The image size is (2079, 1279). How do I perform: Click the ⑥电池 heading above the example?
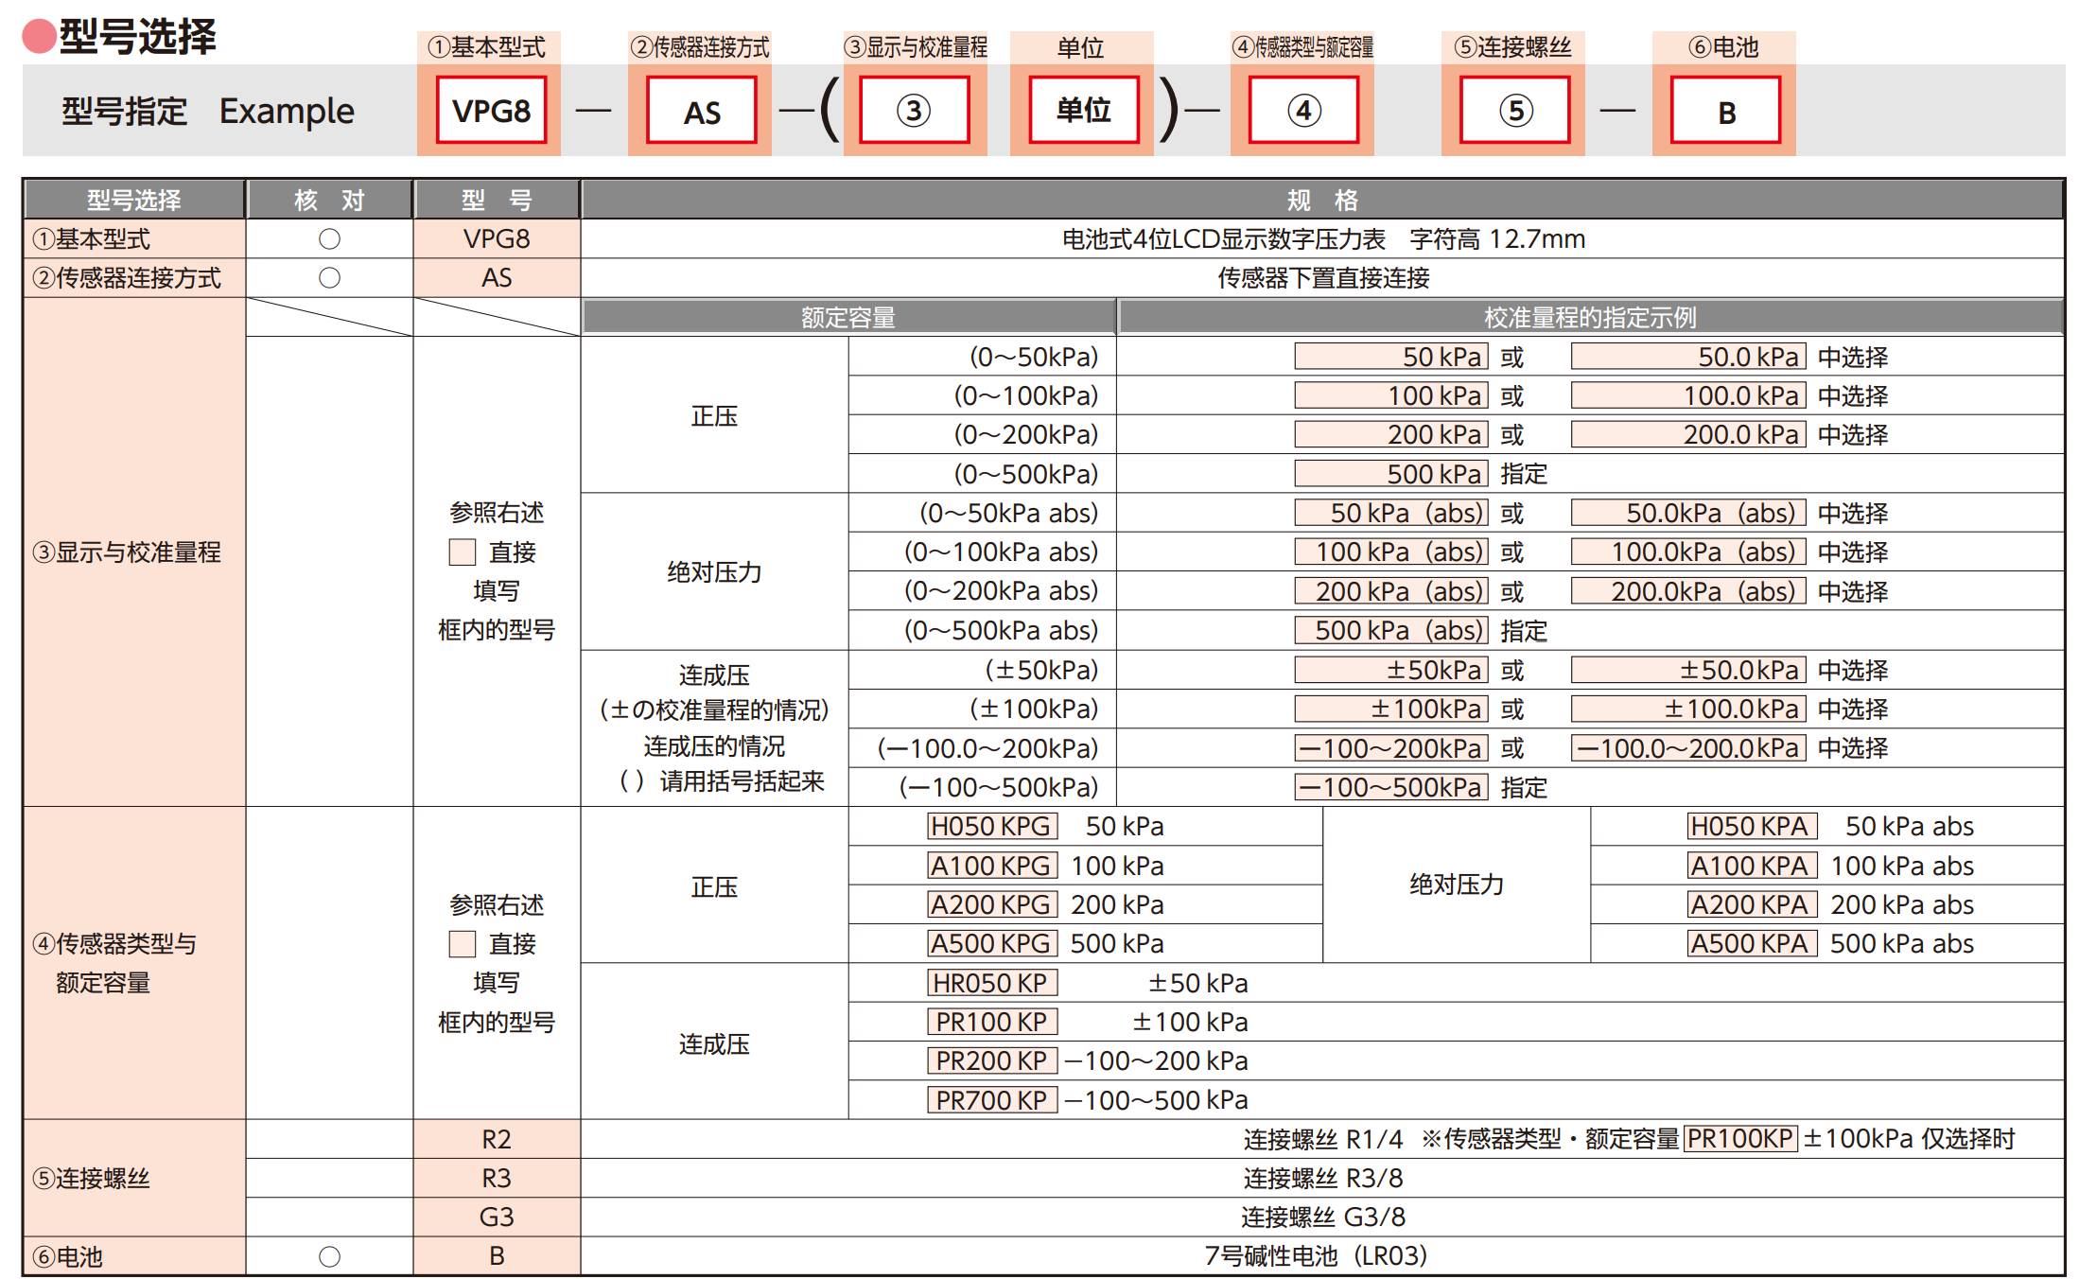[1723, 47]
